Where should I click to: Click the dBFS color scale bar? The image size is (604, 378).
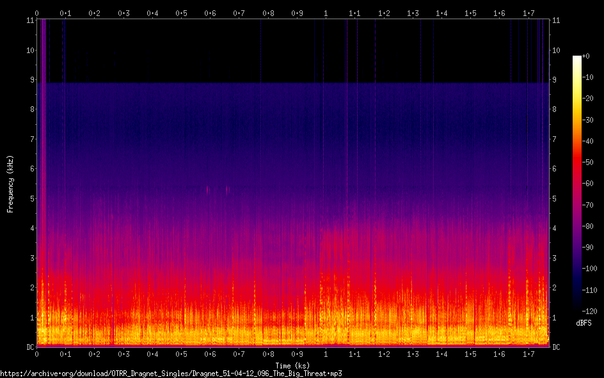tap(577, 185)
